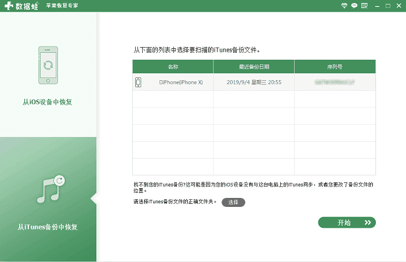The height and width of the screenshot is (262, 406).
Task: Select the iPhone(iPhone X) backup row
Action: click(181, 82)
